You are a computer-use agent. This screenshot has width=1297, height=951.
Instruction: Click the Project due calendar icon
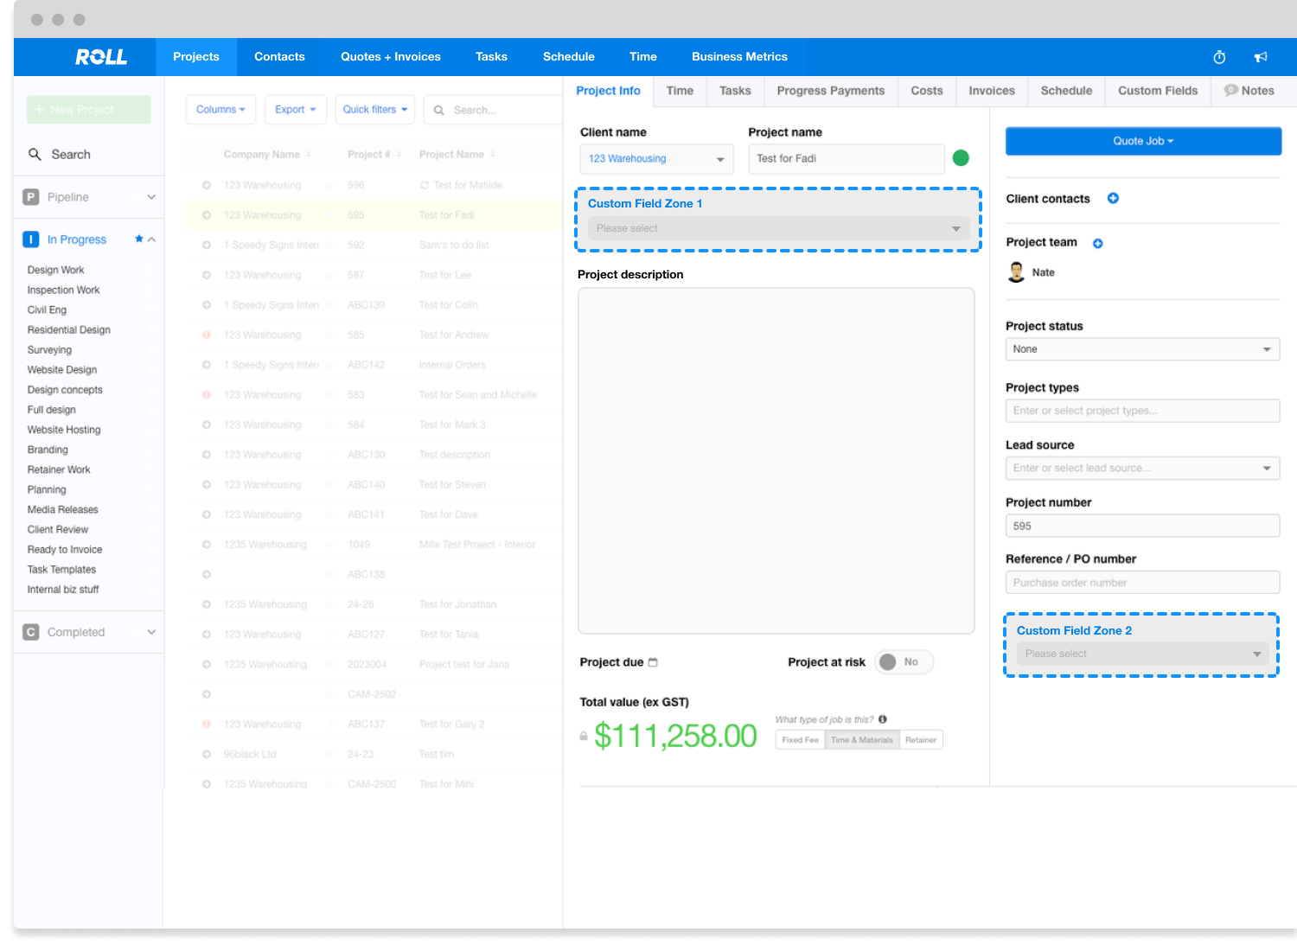click(653, 662)
